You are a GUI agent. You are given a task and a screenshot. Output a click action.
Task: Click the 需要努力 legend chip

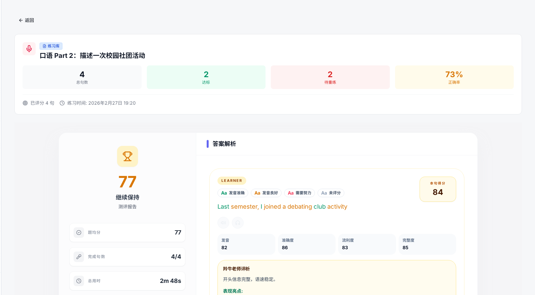(x=300, y=193)
